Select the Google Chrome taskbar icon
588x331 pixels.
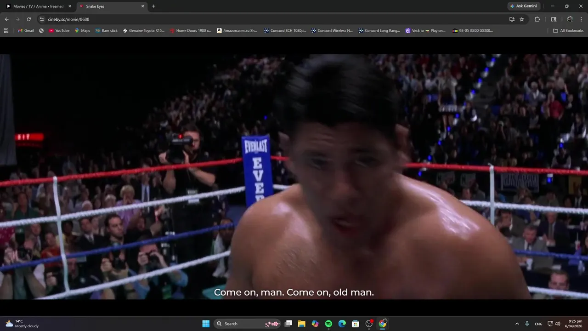[383, 324]
